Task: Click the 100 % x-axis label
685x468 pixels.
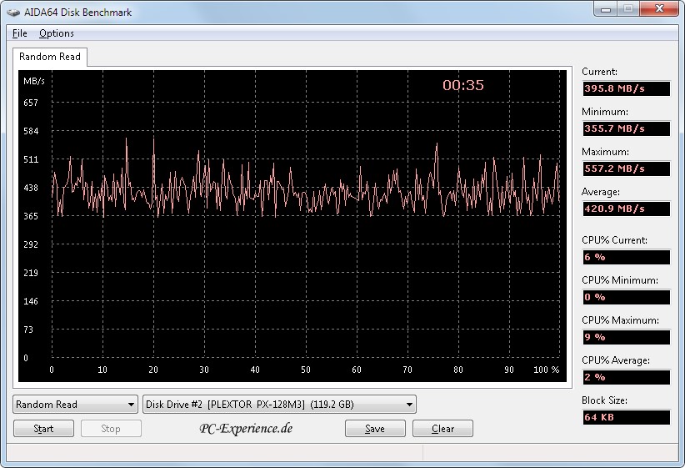Action: click(546, 370)
